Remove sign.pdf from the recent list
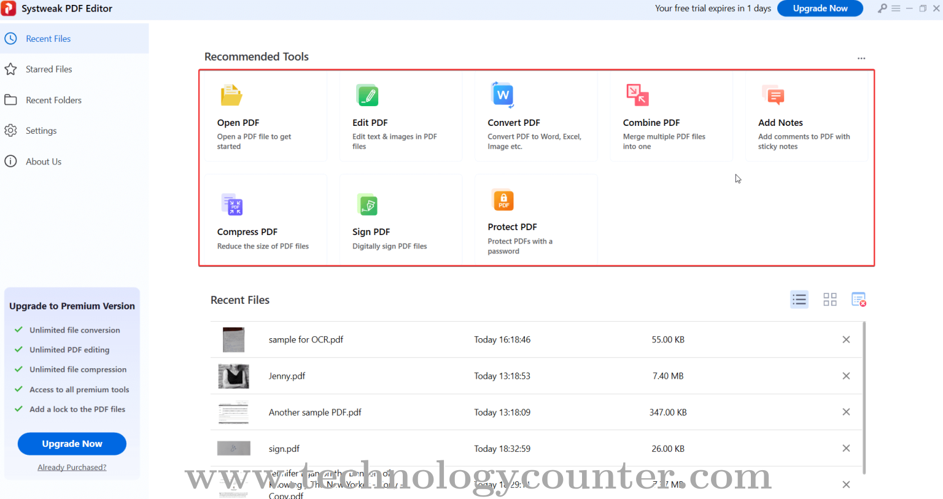Viewport: 943px width, 499px height. pos(846,448)
